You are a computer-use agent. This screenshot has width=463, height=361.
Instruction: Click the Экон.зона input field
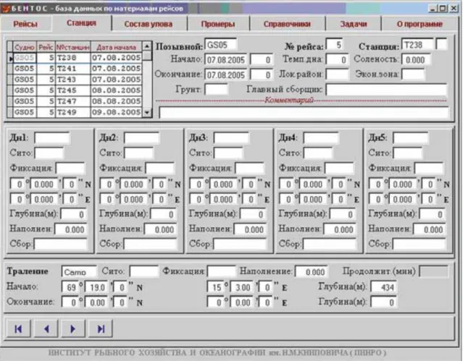[413, 75]
